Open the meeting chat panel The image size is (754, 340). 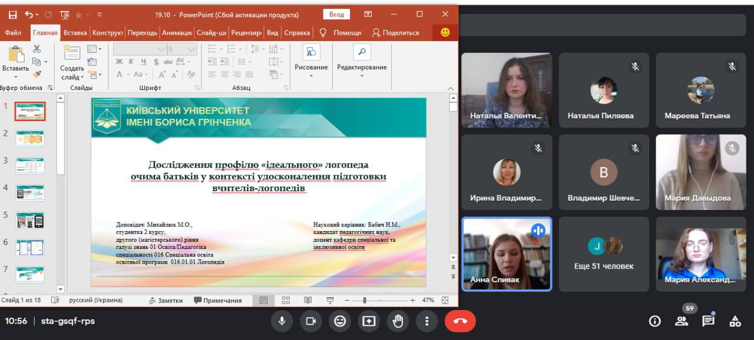tap(708, 321)
